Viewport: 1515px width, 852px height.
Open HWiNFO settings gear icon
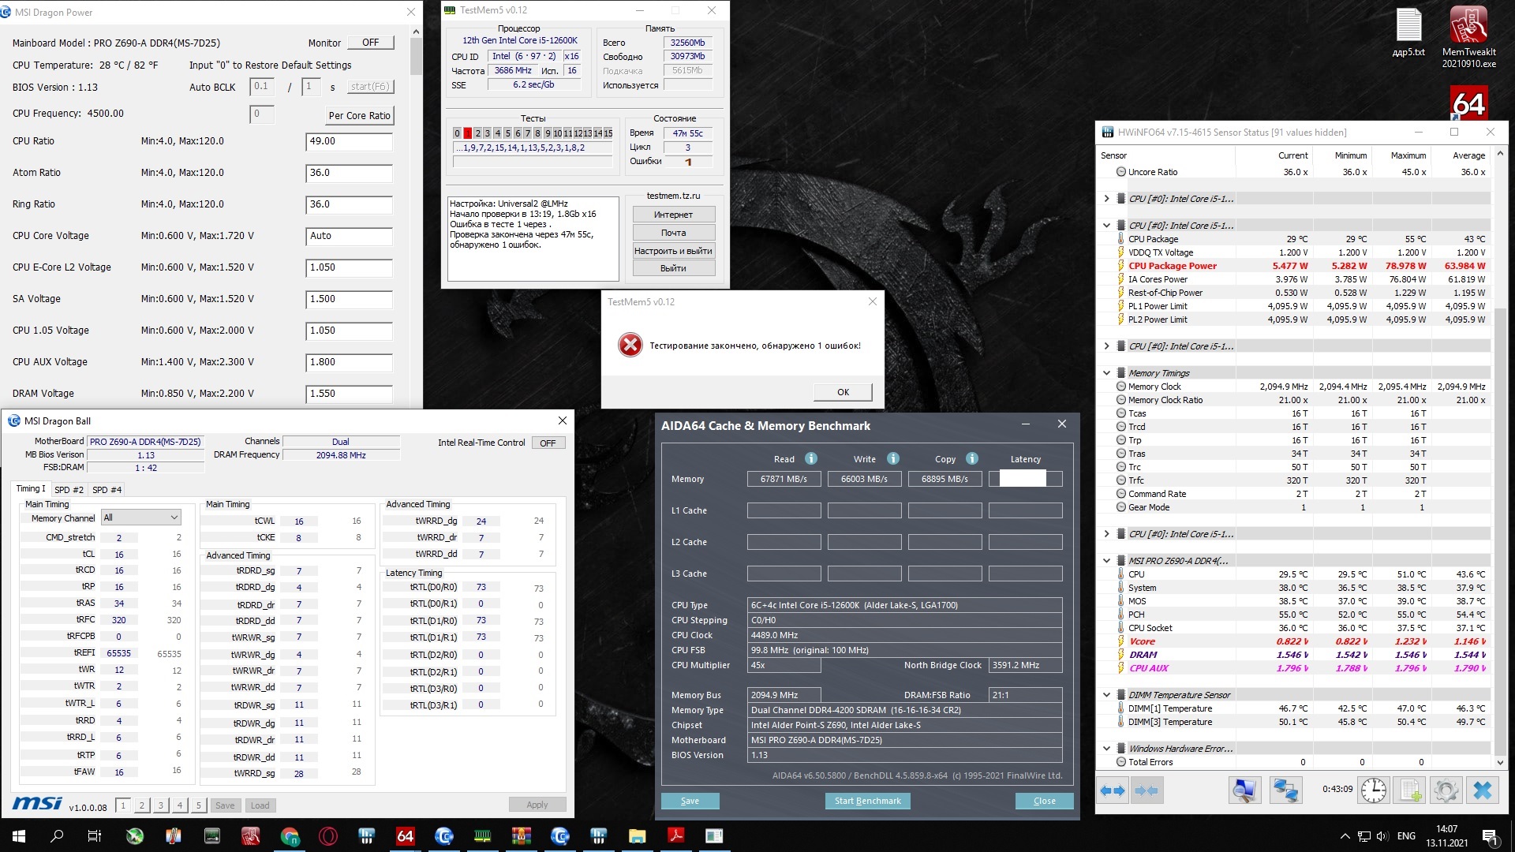[x=1446, y=790]
